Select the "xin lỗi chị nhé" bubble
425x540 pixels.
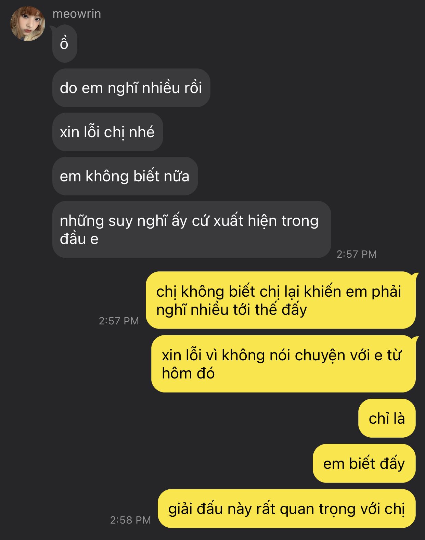[x=107, y=132]
